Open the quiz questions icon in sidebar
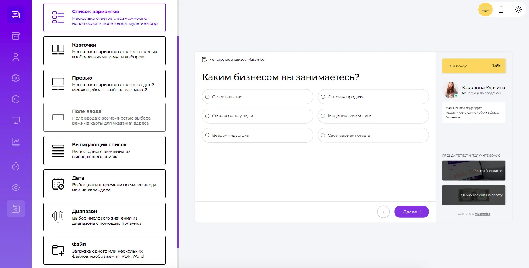Viewport: 529px width, 268px height. [x=16, y=15]
